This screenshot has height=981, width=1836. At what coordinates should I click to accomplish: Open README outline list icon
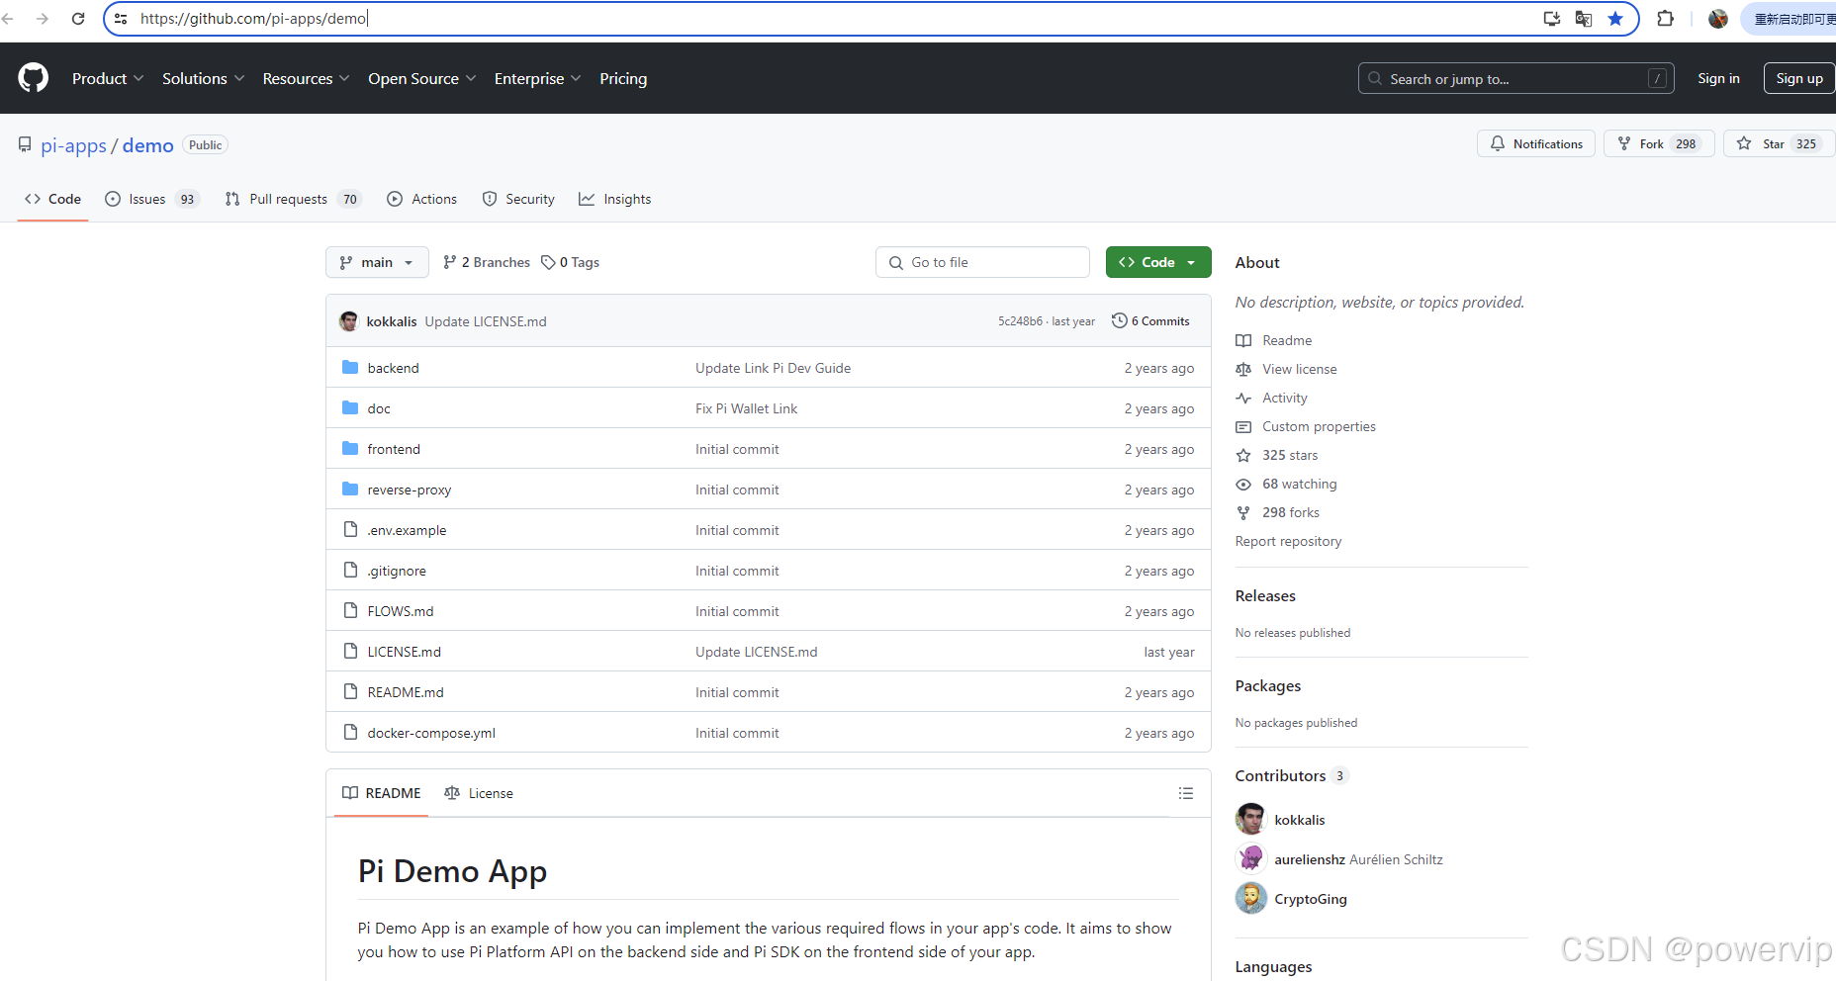(1186, 793)
